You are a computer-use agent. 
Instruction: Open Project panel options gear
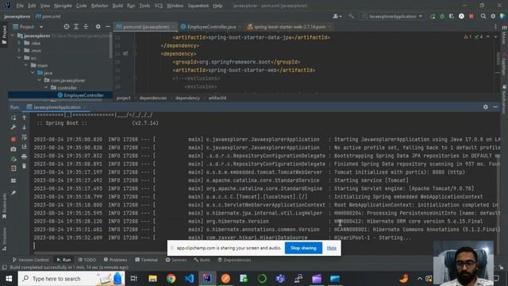click(x=98, y=26)
